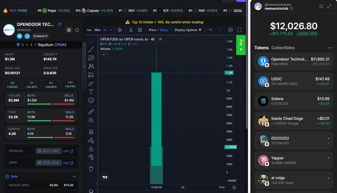337x193 pixels.
Task: Toggle lock all drawing tools
Action: [x=91, y=149]
